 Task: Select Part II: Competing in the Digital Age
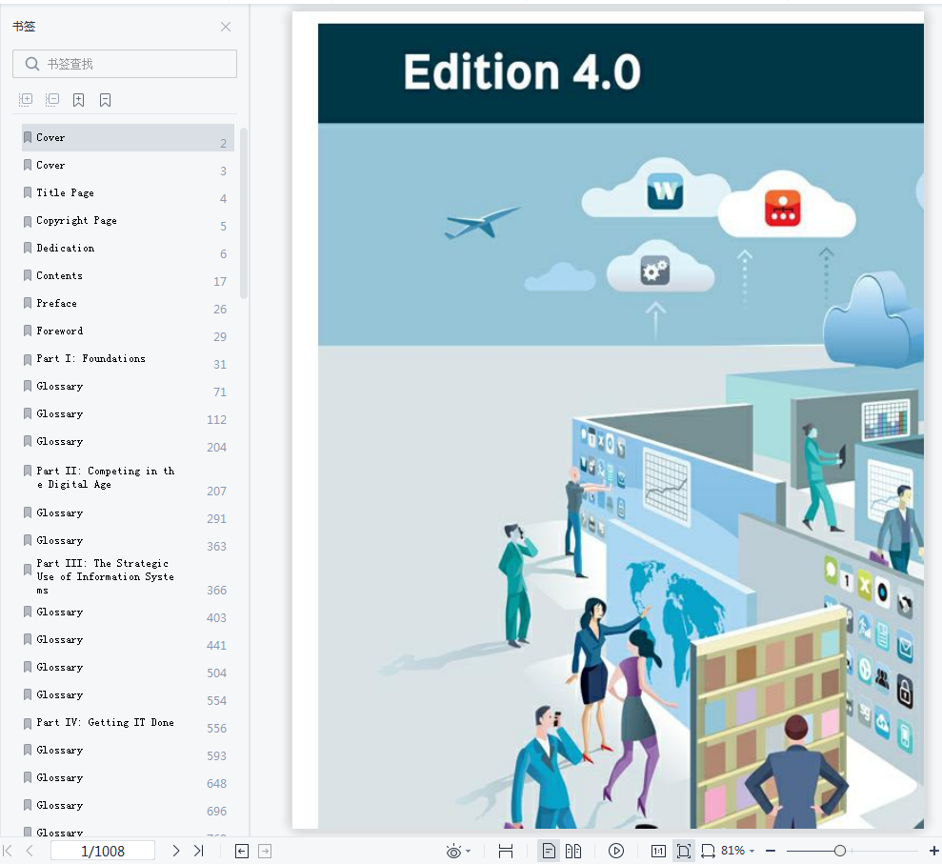128,477
